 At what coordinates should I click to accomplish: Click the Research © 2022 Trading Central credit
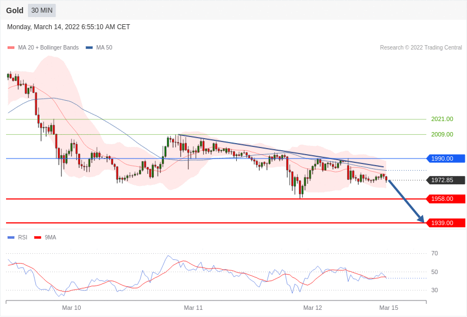pyautogui.click(x=421, y=47)
